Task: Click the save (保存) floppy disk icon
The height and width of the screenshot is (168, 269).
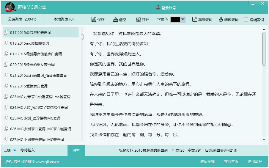Action: click(94, 20)
